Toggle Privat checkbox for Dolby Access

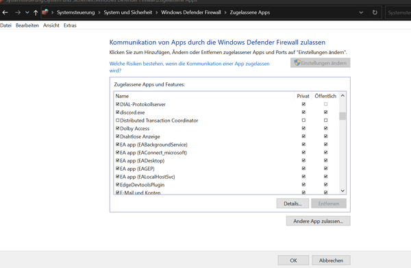tap(303, 128)
